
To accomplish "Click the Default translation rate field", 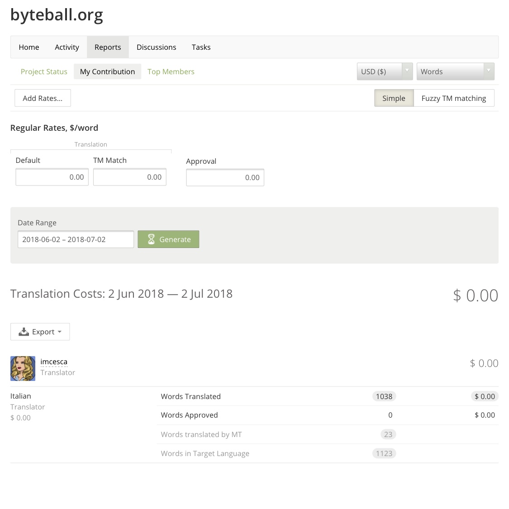I will [52, 177].
